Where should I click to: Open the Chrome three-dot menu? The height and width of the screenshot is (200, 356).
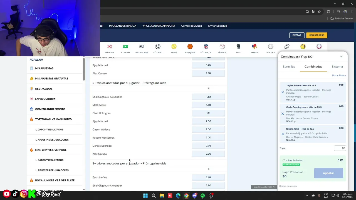coord(352,12)
